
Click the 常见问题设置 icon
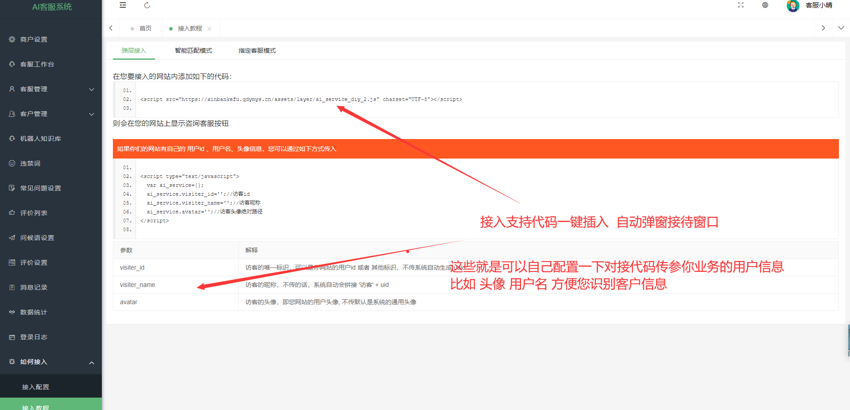click(x=12, y=188)
